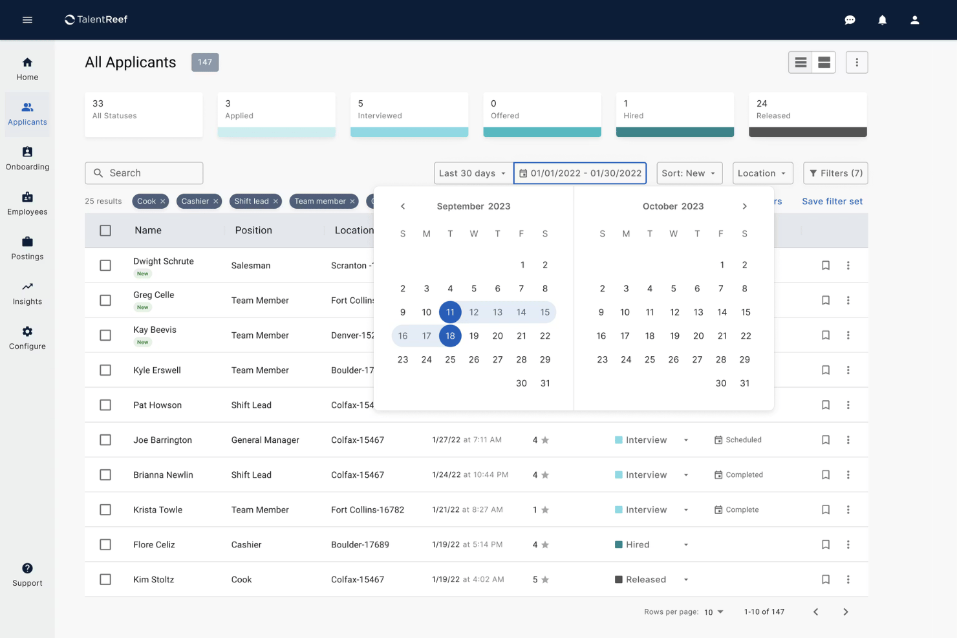957x638 pixels.
Task: Filter by the Applied status card
Action: 276,114
